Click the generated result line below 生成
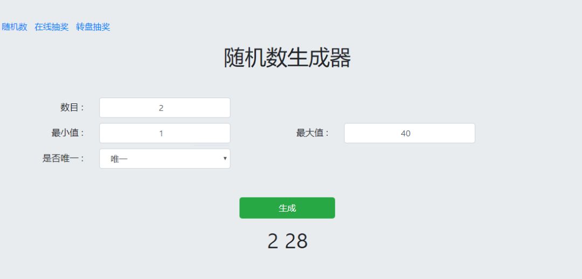 pyautogui.click(x=287, y=241)
